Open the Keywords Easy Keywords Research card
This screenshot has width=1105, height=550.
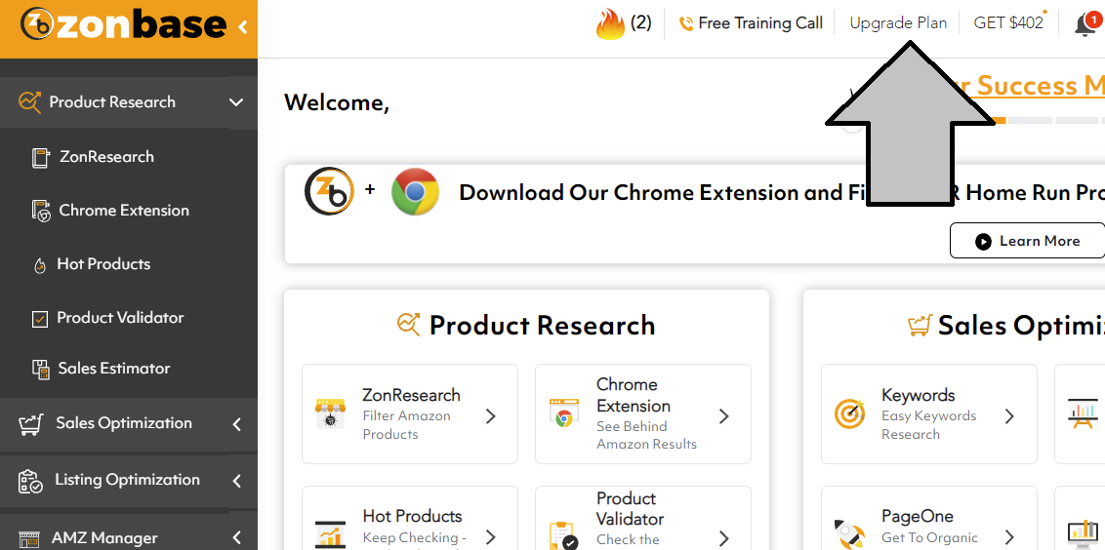pyautogui.click(x=929, y=414)
